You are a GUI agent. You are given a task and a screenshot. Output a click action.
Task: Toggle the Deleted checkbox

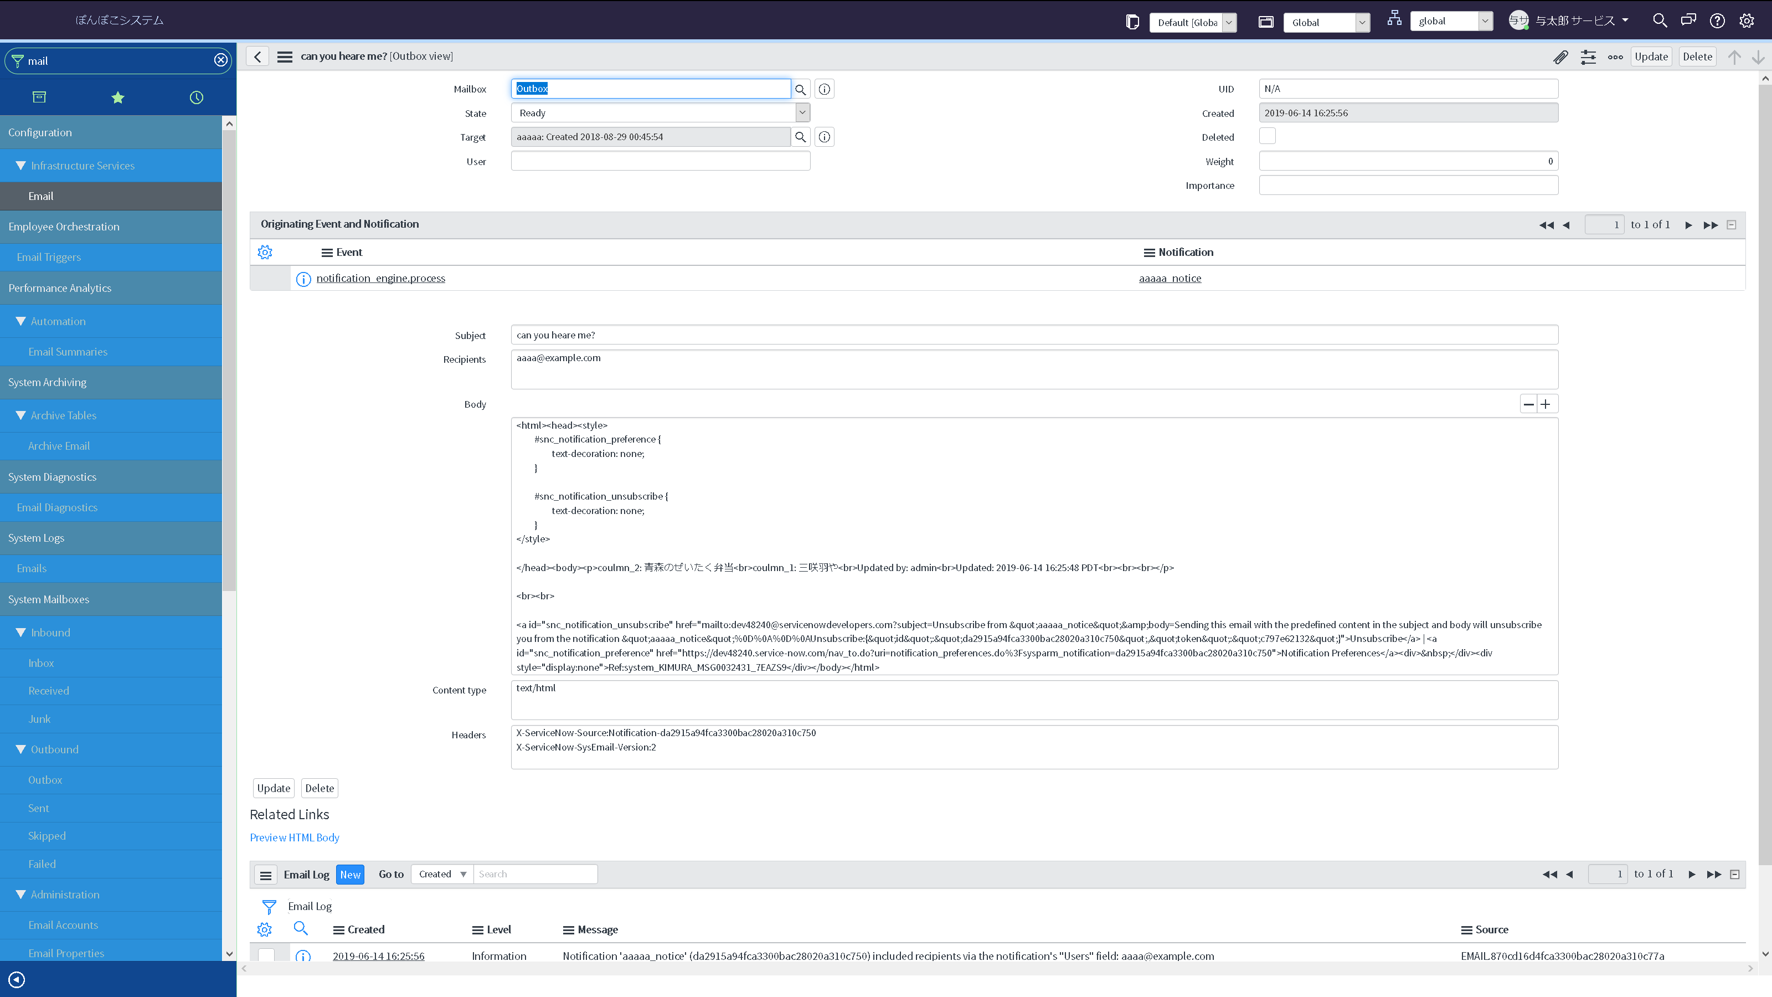tap(1267, 136)
